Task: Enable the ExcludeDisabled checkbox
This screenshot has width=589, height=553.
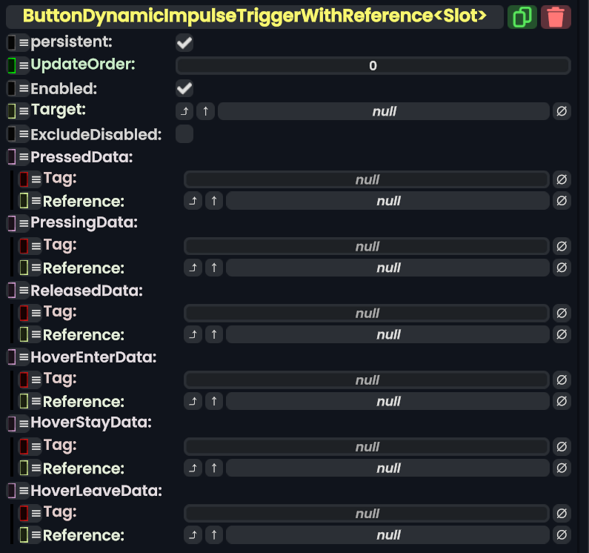Action: [184, 134]
